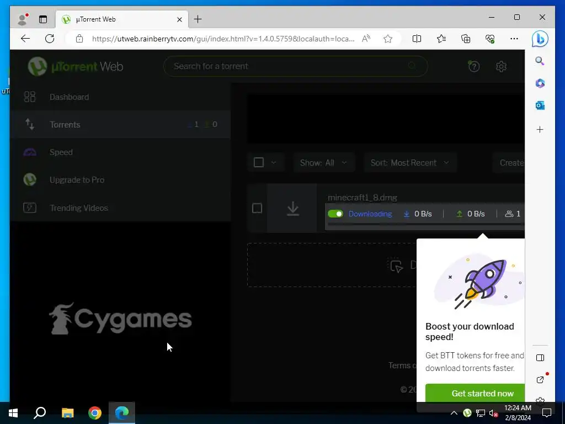Select the utweb.rainberrytv.com address bar URL
Viewport: 565px width, 424px height.
coord(223,39)
